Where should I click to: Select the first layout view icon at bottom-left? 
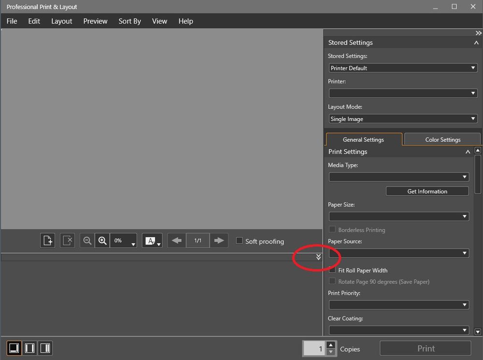14,348
